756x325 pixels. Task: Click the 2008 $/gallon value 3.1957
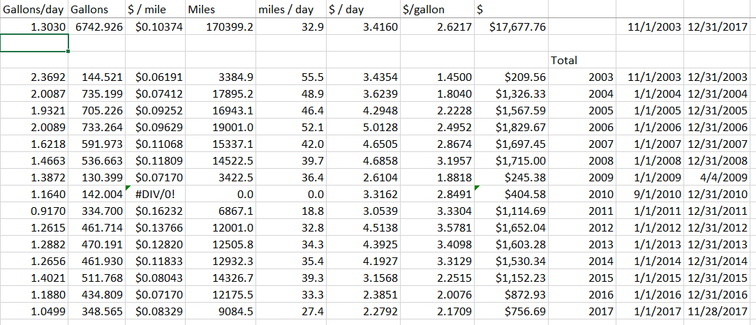(454, 160)
